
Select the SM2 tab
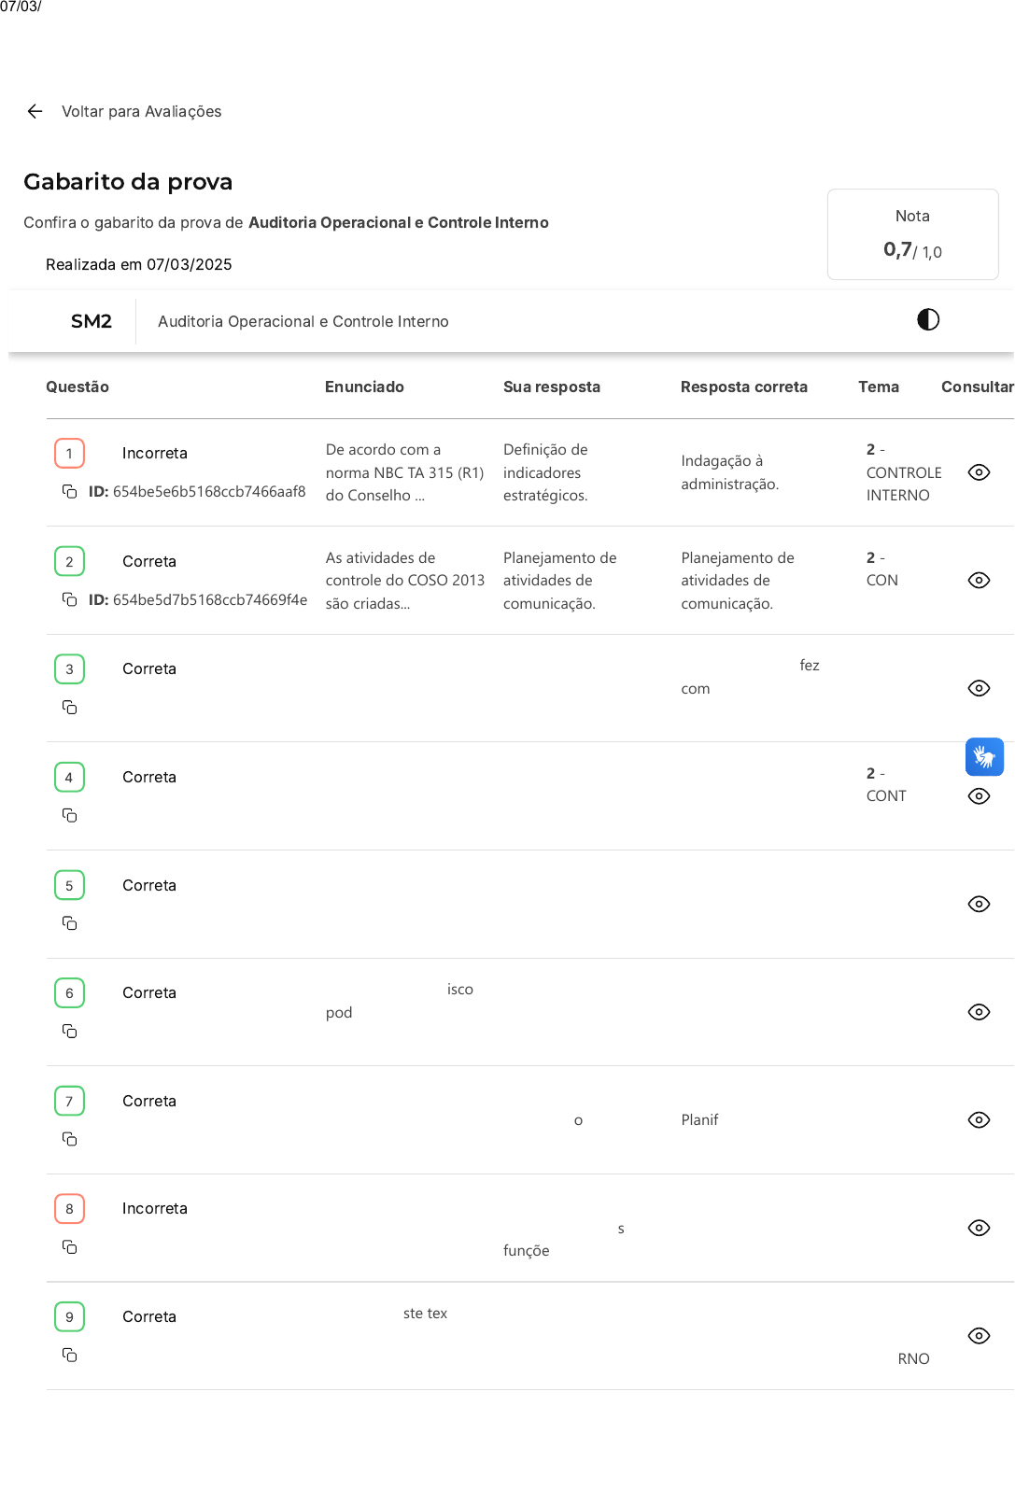(92, 322)
